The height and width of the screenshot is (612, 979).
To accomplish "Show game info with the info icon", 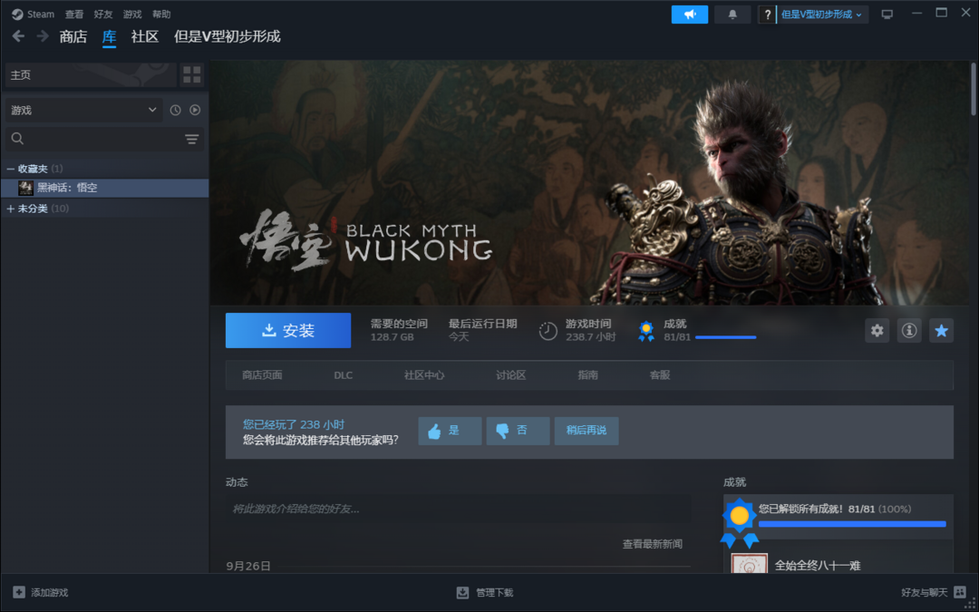I will [909, 330].
